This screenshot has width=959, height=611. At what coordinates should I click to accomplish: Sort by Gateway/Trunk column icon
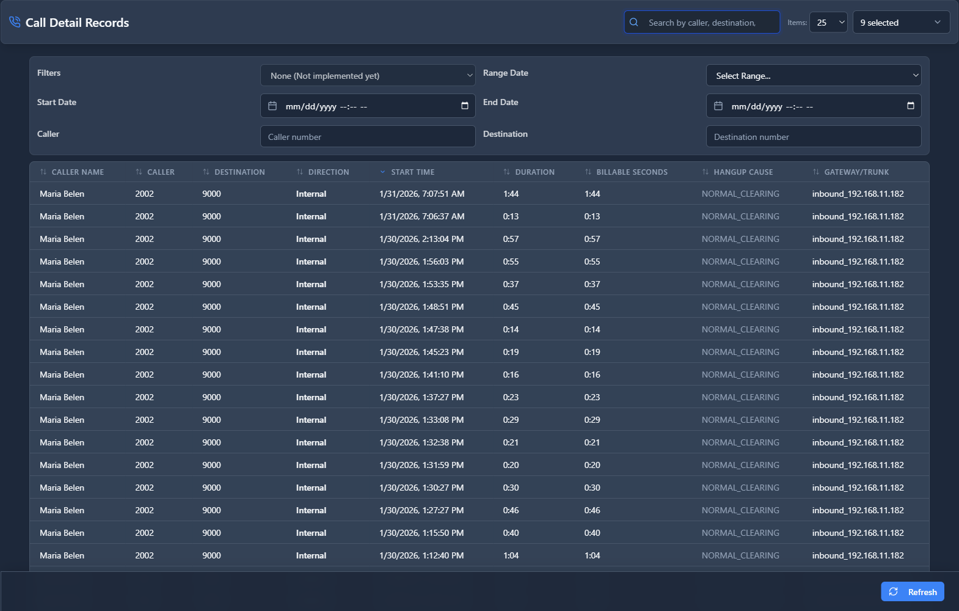pos(816,172)
